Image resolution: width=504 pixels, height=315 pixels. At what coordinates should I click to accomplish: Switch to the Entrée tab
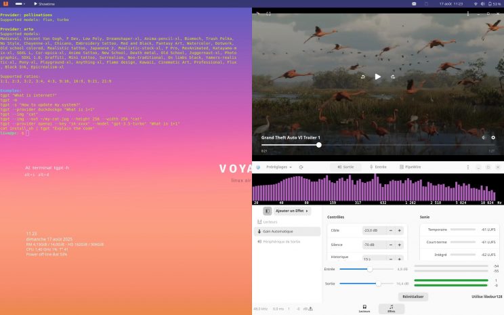pos(378,167)
